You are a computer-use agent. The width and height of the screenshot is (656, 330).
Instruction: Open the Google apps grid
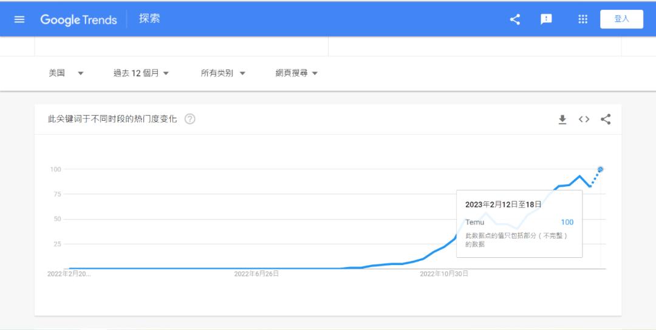pyautogui.click(x=583, y=19)
